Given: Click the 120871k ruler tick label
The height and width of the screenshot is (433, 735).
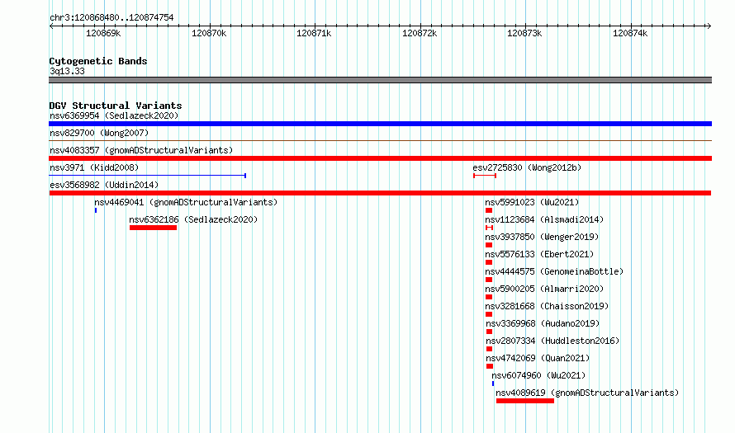Looking at the screenshot, I should (x=314, y=33).
